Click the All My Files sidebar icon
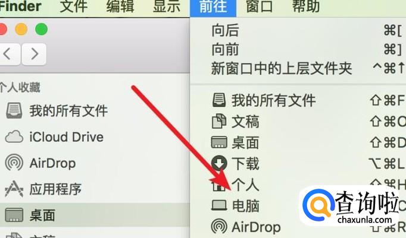Screen dimensions: 406x238 [x=14, y=110]
